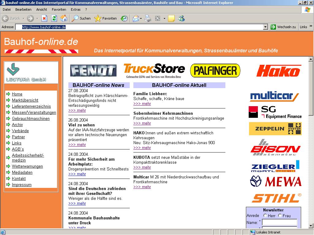Open the Datei menu

point(7,9)
